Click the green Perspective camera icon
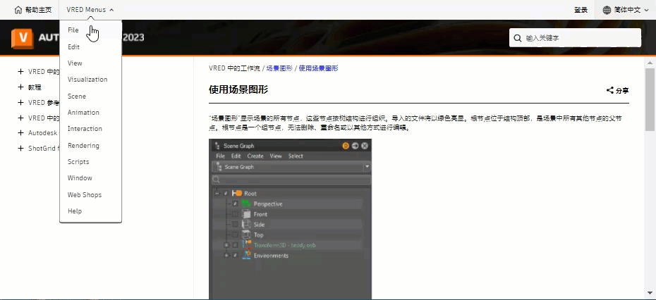The width and height of the screenshot is (656, 300). pyautogui.click(x=246, y=204)
